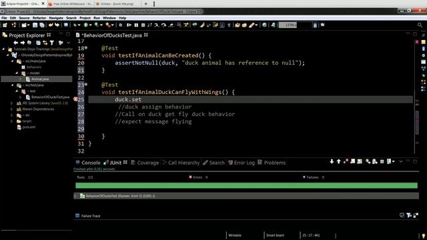Click Rerun Failed Tests First icon
This screenshot has height=240, width=427.
(x=375, y=161)
